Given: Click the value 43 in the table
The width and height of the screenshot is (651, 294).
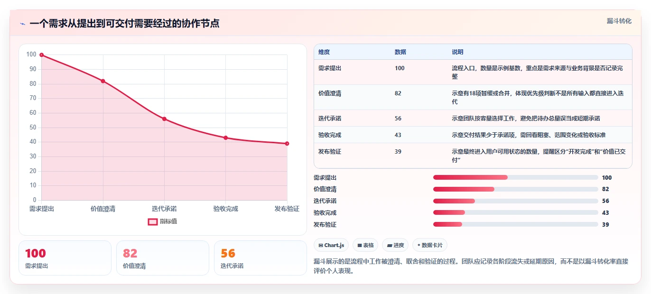Looking at the screenshot, I should [x=398, y=135].
